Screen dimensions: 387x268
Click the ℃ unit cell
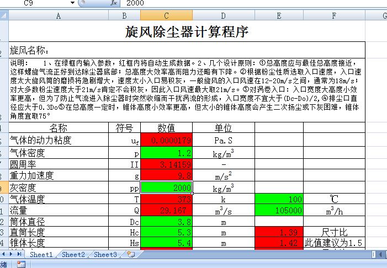coord(334,199)
